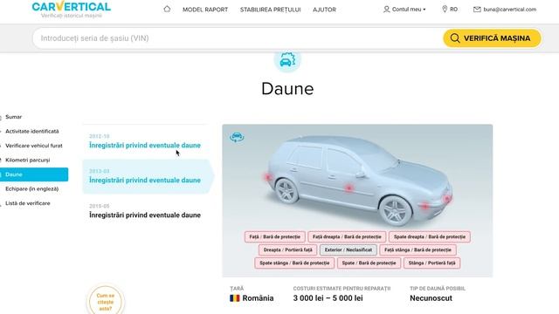Click the location pin icon

pyautogui.click(x=445, y=10)
